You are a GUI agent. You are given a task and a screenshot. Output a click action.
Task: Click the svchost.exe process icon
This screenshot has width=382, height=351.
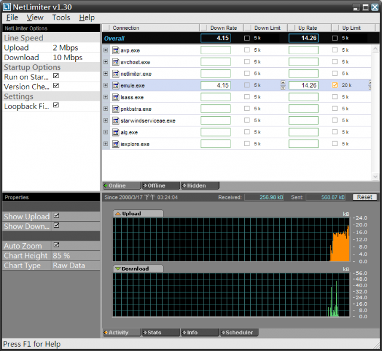115,62
